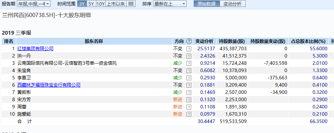The height and width of the screenshot is (133, 334).
Task: Click 不变 direction in 朱宝良 row
Action: click(x=178, y=70)
